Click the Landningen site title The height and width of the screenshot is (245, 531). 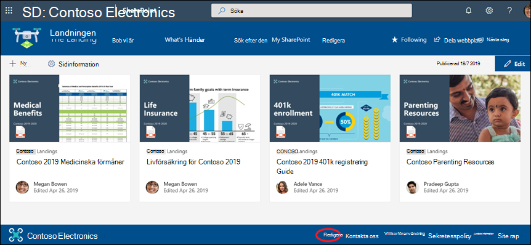[73, 33]
